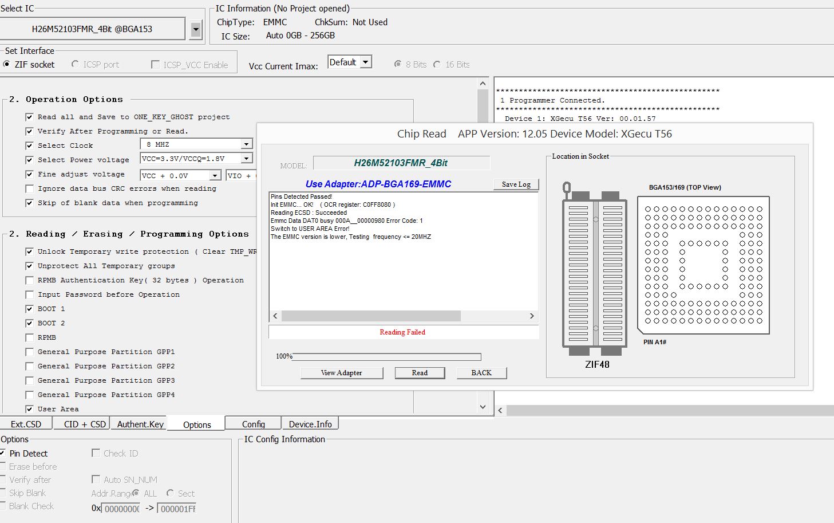Toggle the RPMB partition checkbox
The width and height of the screenshot is (834, 523).
click(29, 337)
